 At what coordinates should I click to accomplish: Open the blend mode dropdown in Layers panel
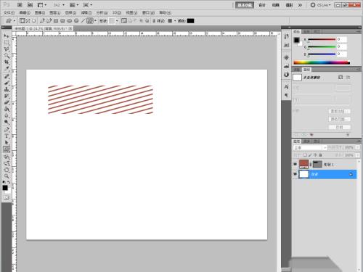coord(310,147)
